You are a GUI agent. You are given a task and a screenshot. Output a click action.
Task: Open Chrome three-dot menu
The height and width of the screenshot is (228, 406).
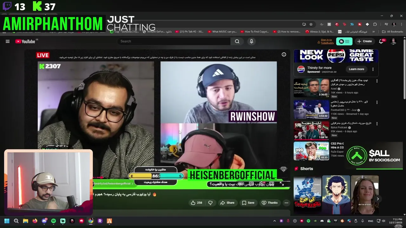click(401, 24)
